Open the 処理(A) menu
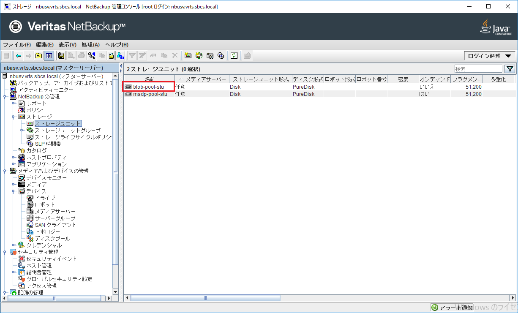 pyautogui.click(x=90, y=45)
